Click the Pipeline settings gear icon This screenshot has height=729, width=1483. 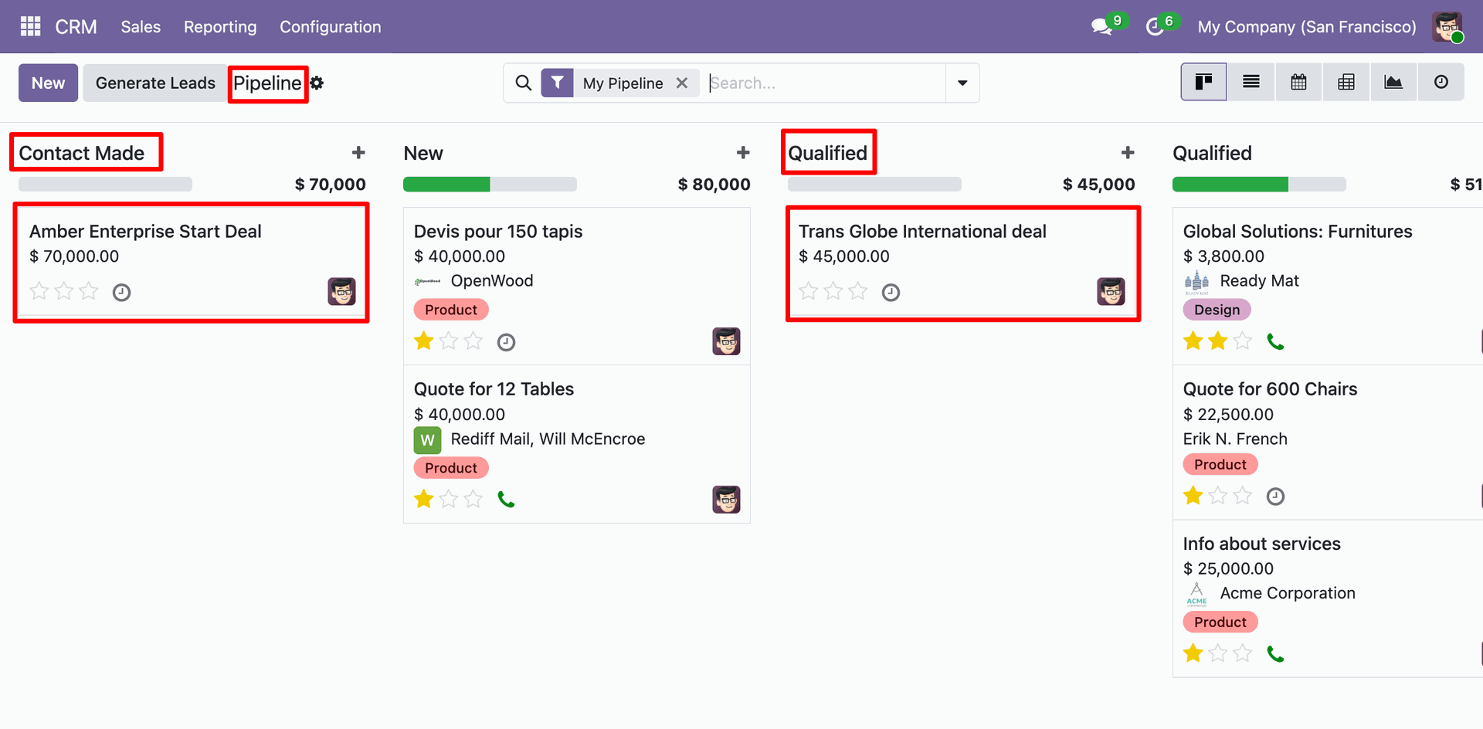[x=317, y=83]
